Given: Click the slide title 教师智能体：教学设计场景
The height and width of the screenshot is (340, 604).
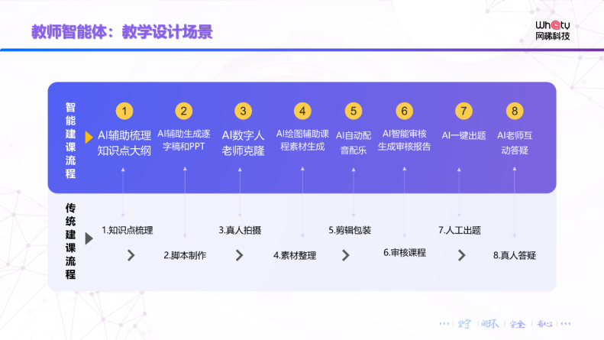Looking at the screenshot, I should (121, 32).
